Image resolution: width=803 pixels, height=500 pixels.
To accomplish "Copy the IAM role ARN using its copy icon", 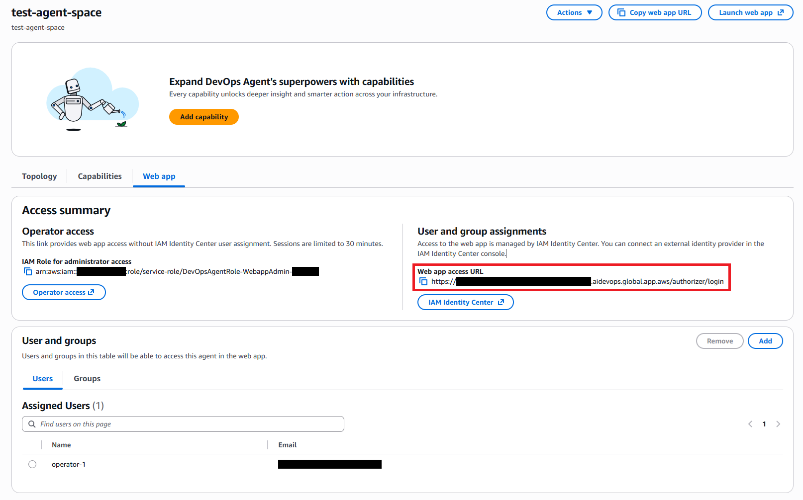I will [28, 271].
